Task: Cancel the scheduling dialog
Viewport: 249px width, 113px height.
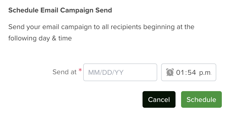Action: 159,99
